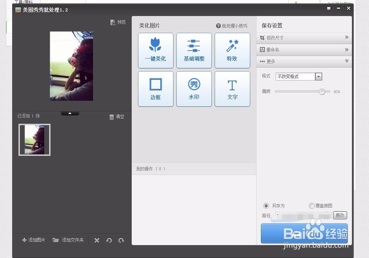
Task: Open the 文字 (text) tool
Action: pos(232,89)
